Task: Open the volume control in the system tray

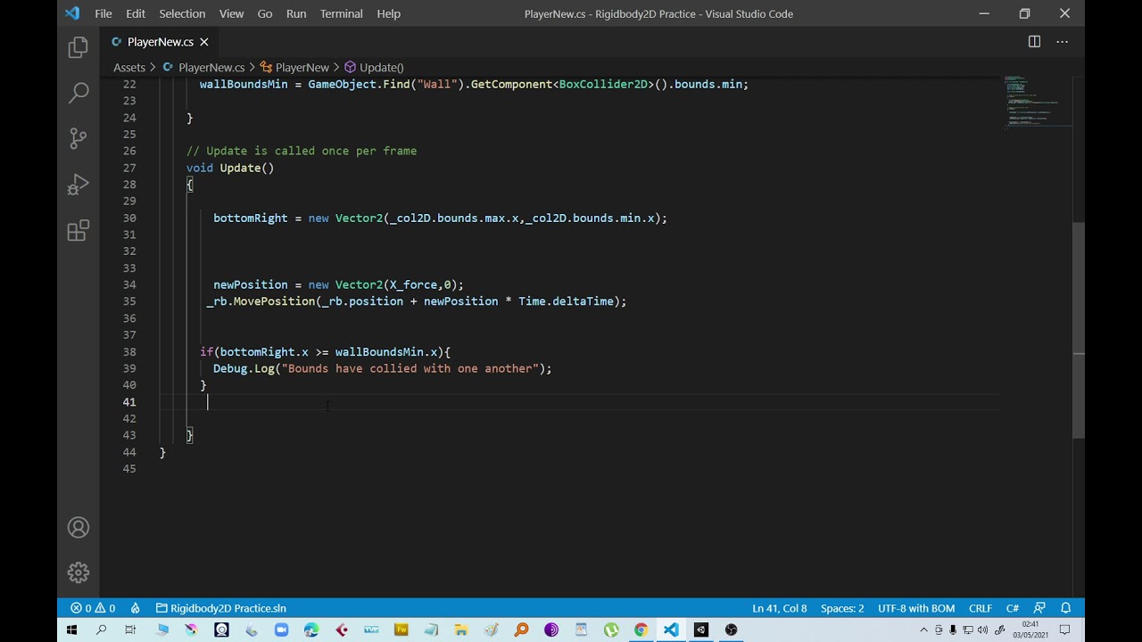Action: pyautogui.click(x=982, y=630)
